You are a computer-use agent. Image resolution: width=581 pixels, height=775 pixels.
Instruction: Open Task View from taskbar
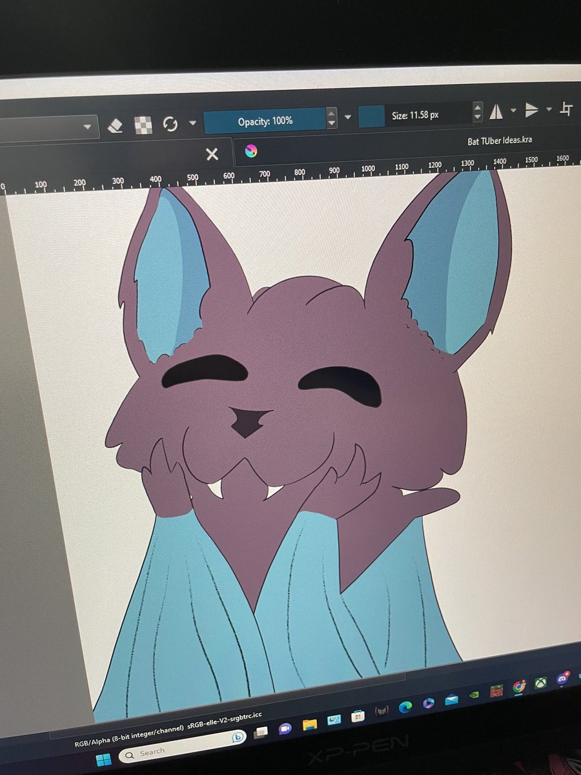pyautogui.click(x=261, y=731)
